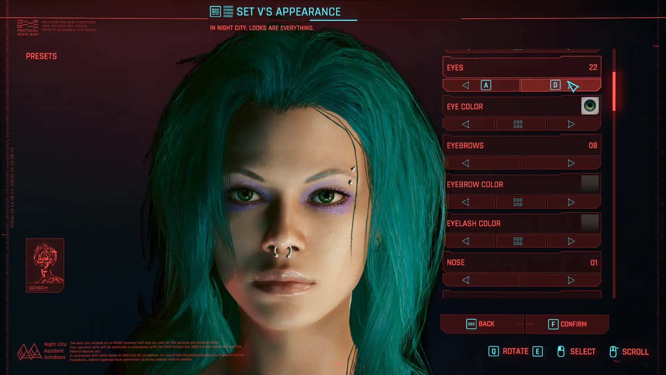Click left arrow to decrease Nose option

pyautogui.click(x=466, y=280)
